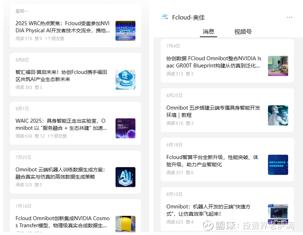Click the purple WAIC 2025 thumbnail
The width and height of the screenshot is (303, 235).
125,128
